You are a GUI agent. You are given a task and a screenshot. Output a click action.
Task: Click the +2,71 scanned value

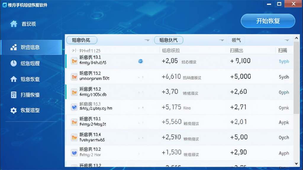coord(238,107)
